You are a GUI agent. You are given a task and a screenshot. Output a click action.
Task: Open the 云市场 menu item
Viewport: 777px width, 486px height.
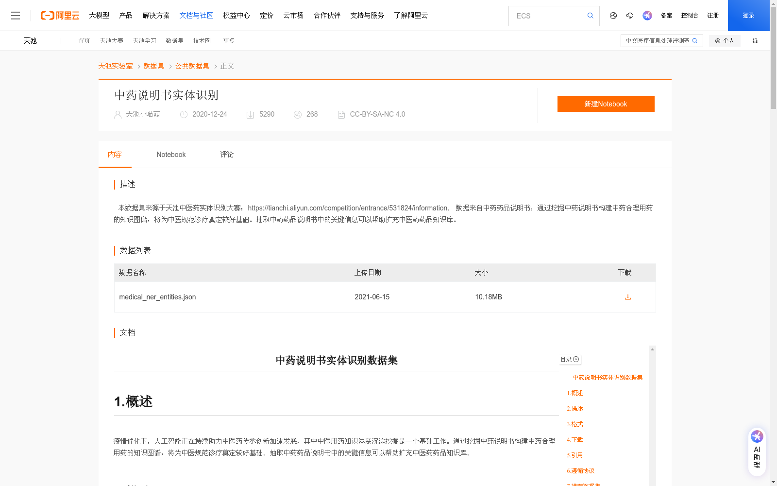tap(293, 16)
